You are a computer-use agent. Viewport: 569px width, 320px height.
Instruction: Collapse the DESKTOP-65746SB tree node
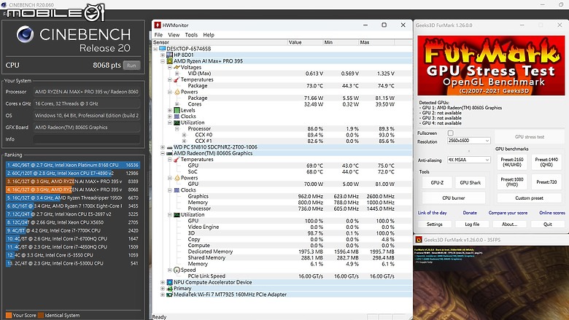click(x=155, y=49)
